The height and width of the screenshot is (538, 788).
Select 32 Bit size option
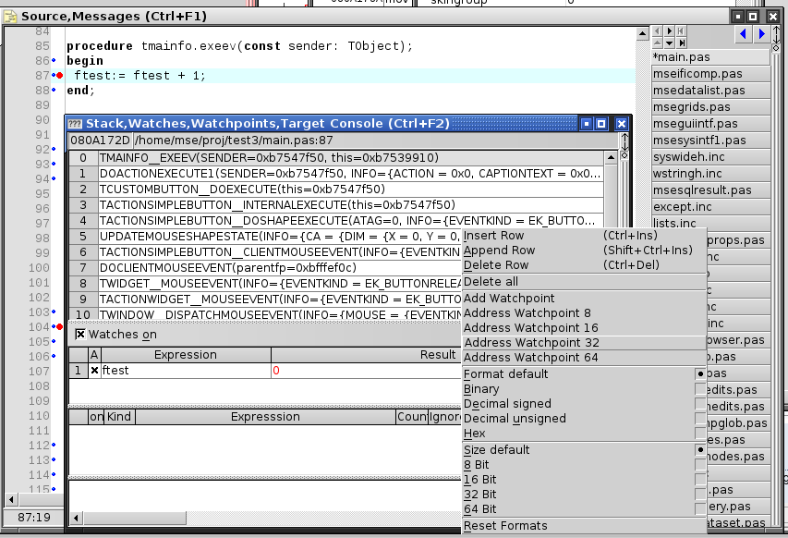pyautogui.click(x=479, y=495)
